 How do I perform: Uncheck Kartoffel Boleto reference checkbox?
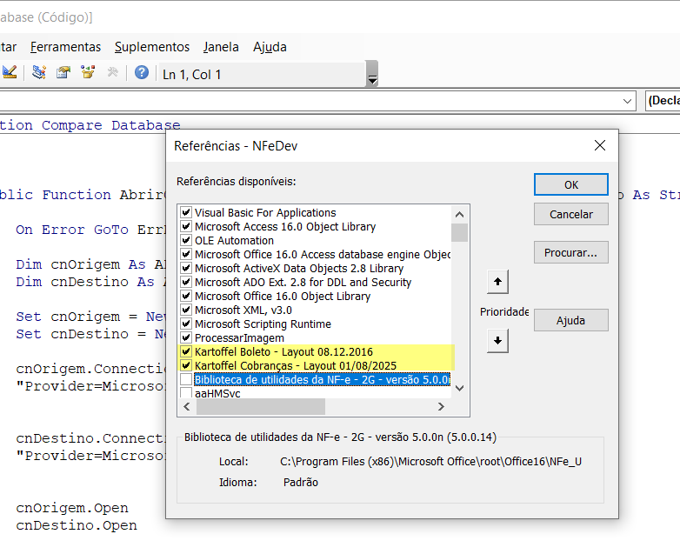(x=185, y=351)
